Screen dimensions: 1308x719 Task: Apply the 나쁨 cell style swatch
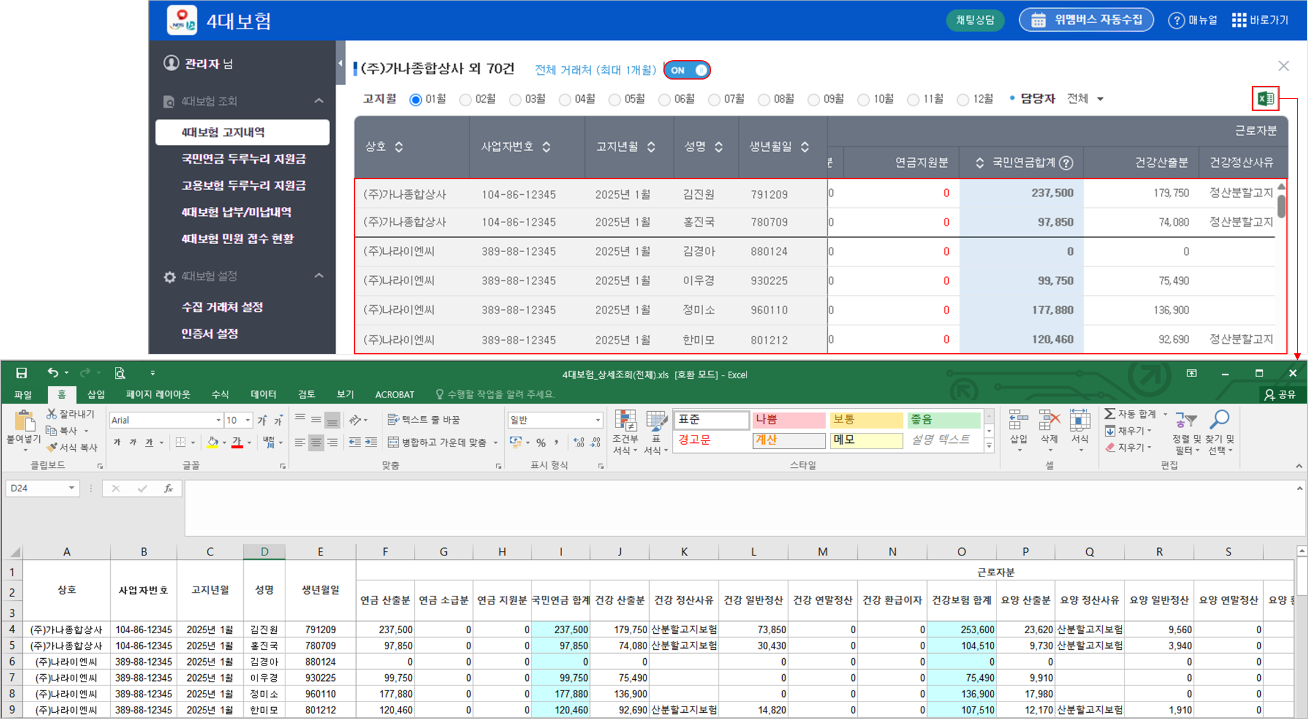(789, 420)
